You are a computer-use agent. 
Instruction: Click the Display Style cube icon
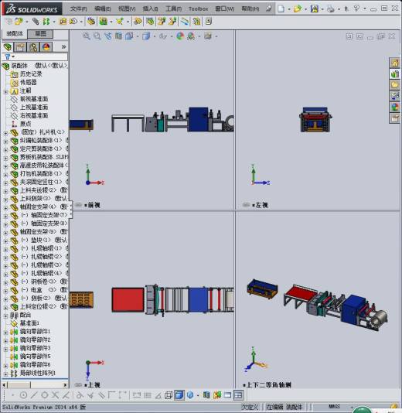146,36
